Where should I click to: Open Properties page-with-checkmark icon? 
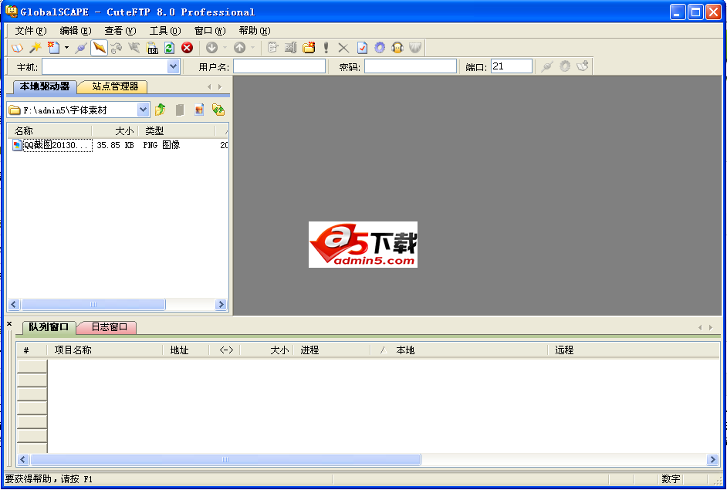[362, 48]
